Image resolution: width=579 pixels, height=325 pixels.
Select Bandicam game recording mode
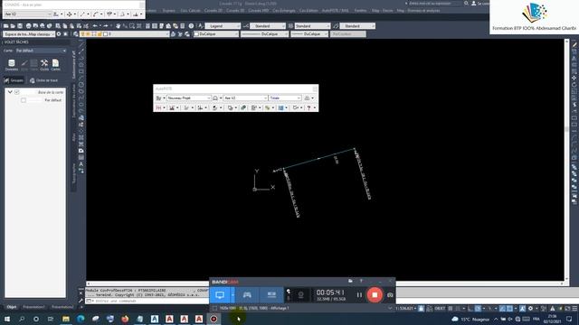[247, 295]
